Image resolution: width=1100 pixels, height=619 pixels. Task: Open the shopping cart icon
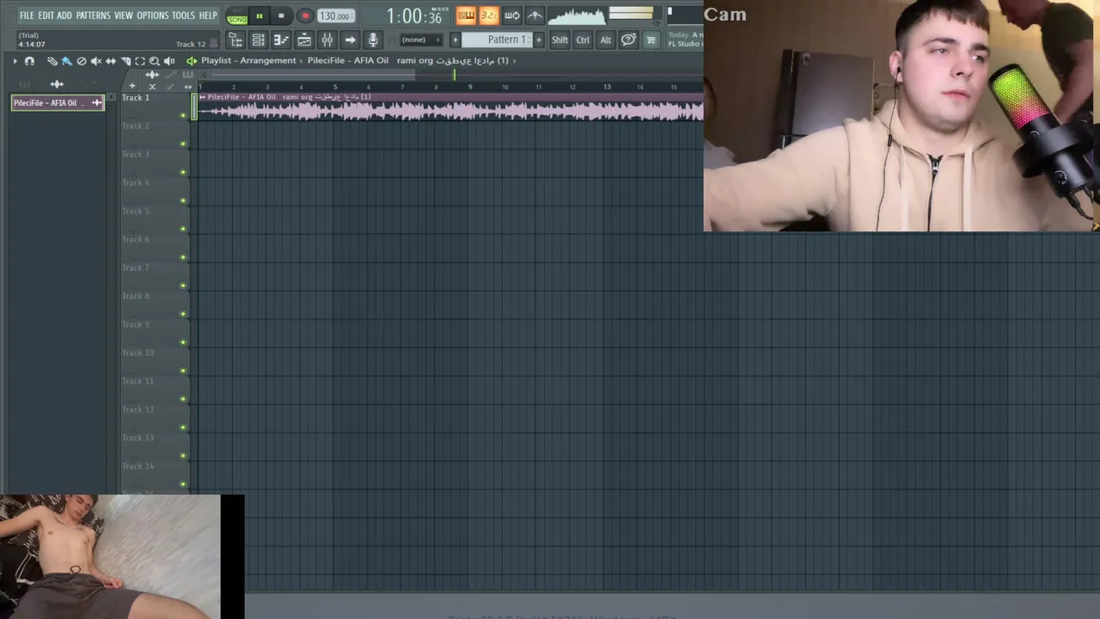tap(651, 40)
